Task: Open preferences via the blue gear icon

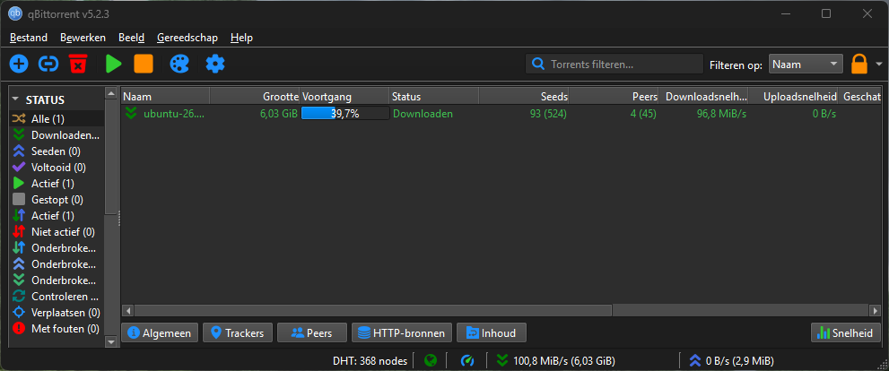Action: tap(215, 64)
